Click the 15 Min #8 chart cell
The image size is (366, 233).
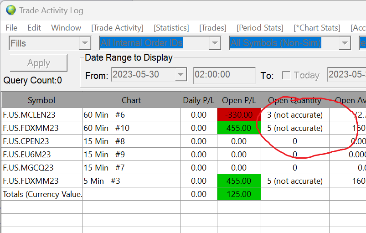[x=131, y=141]
